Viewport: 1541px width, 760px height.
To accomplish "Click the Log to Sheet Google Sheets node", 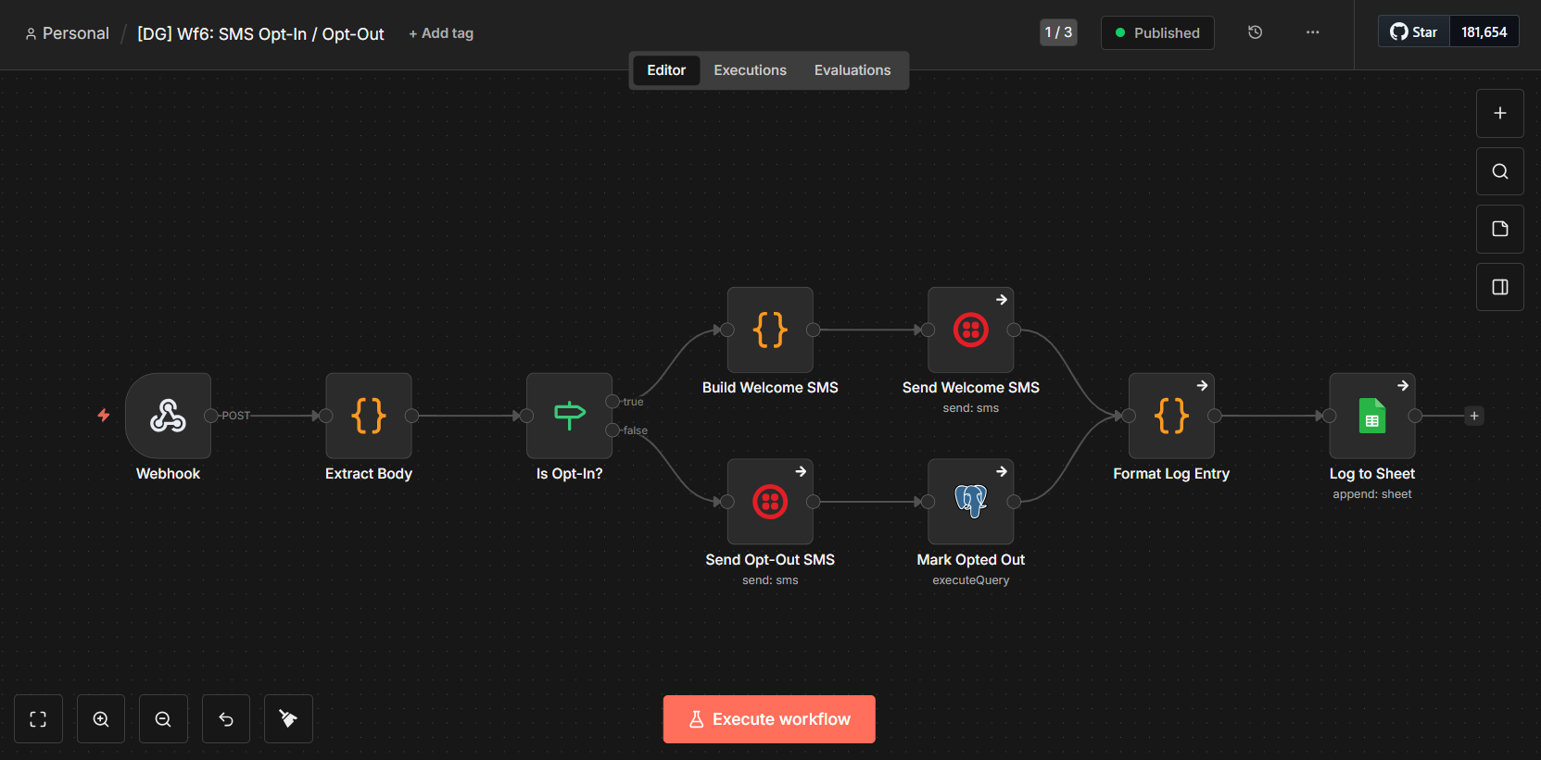I will (1371, 416).
